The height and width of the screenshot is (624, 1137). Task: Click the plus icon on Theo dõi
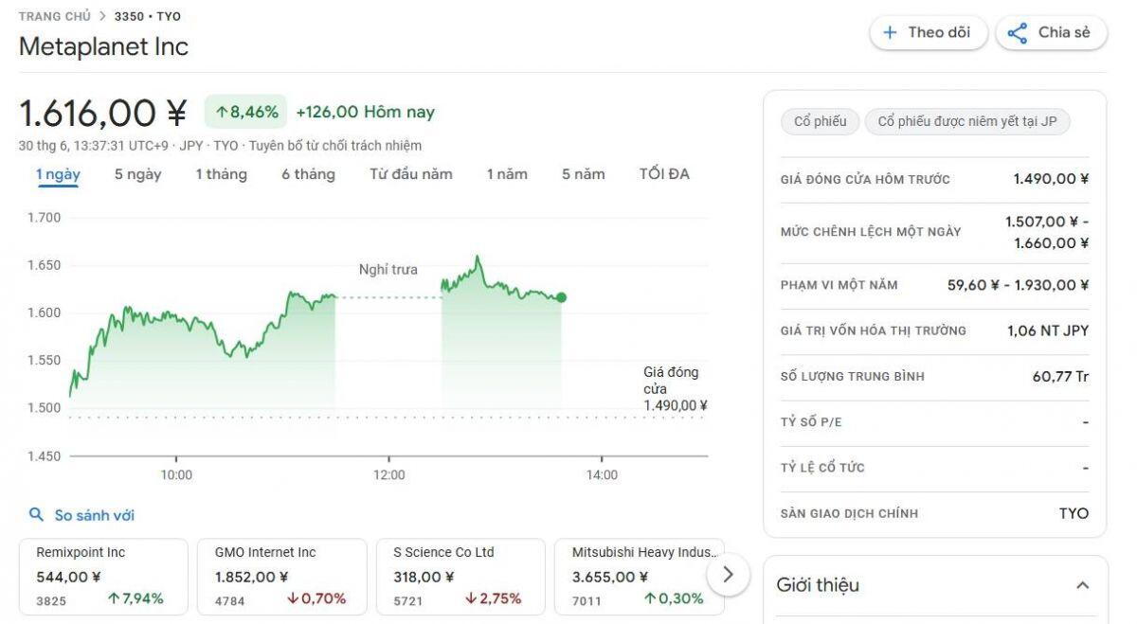(x=890, y=33)
